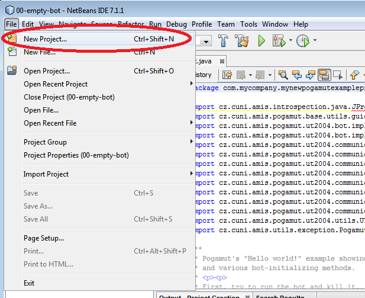Click the editor Back navigation icon
The image size is (365, 298).
(x=241, y=75)
